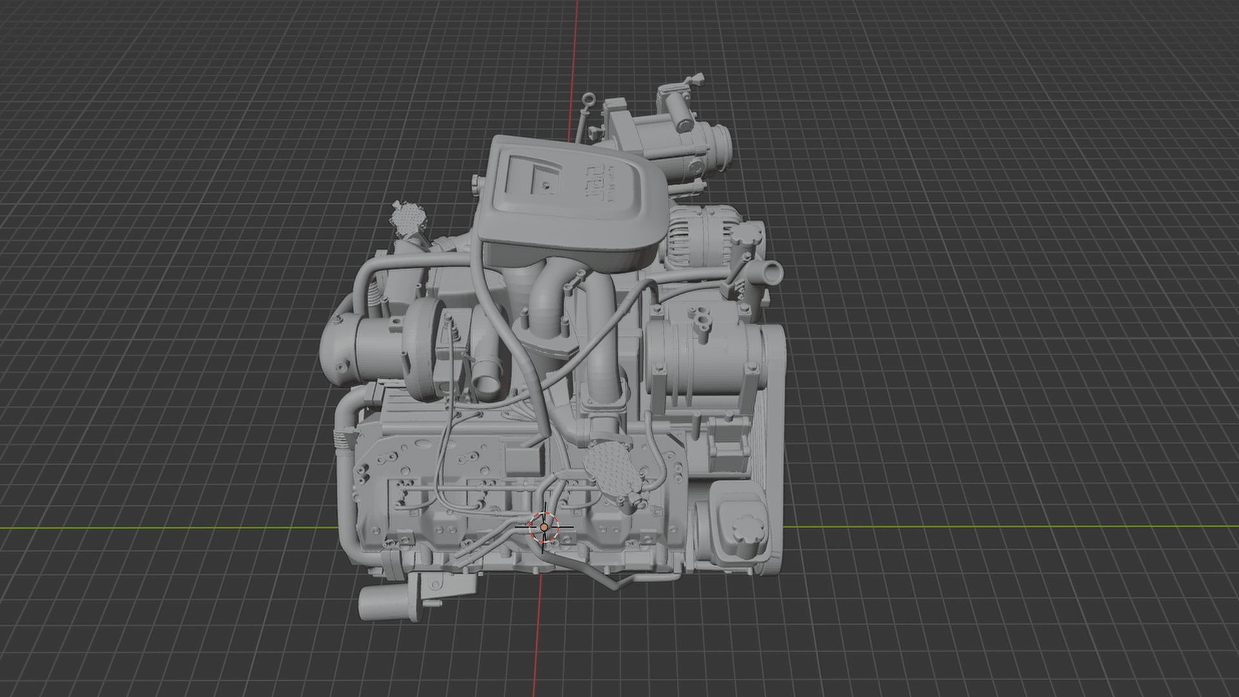Click the cylindrical starter motor beneath the engine
This screenshot has height=697, width=1239.
(389, 601)
